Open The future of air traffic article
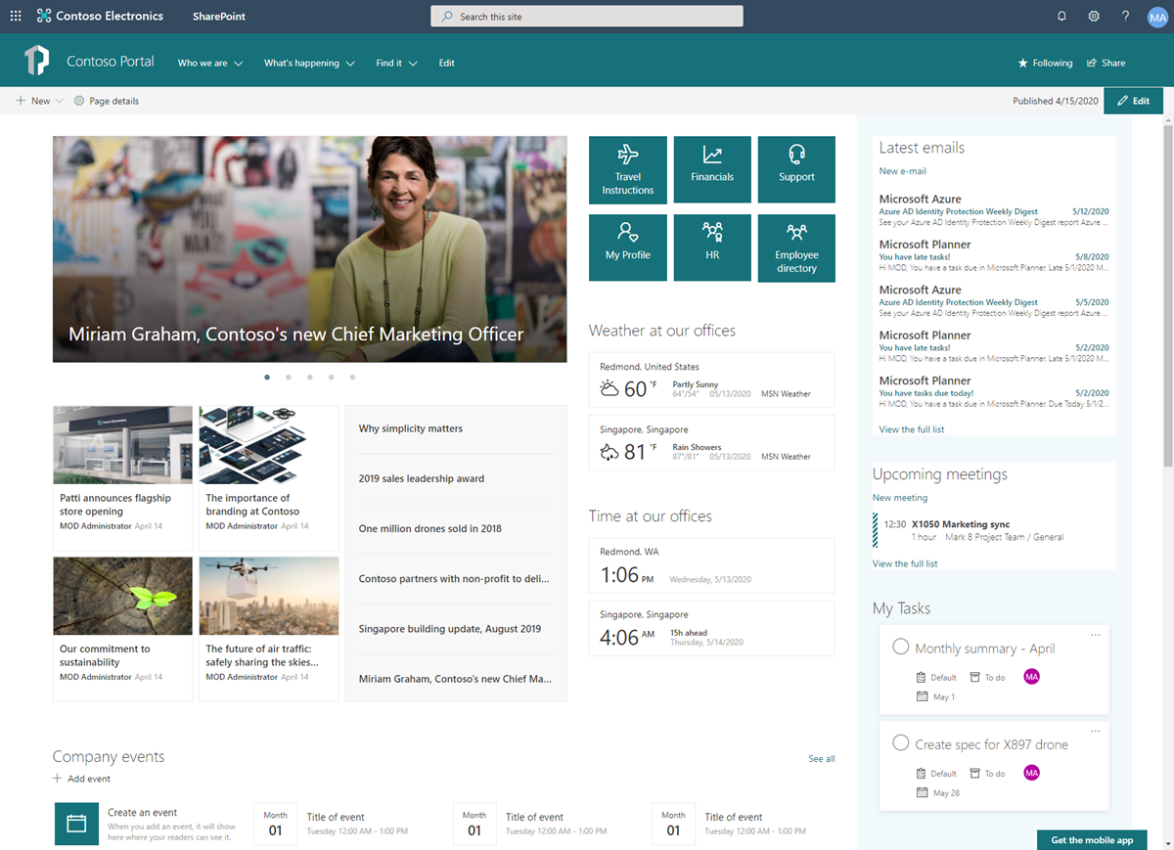1174x850 pixels. click(269, 629)
